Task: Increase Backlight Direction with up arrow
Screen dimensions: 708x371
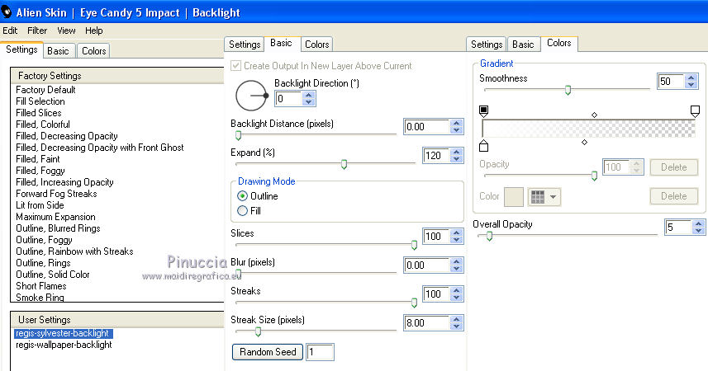Action: pos(308,95)
